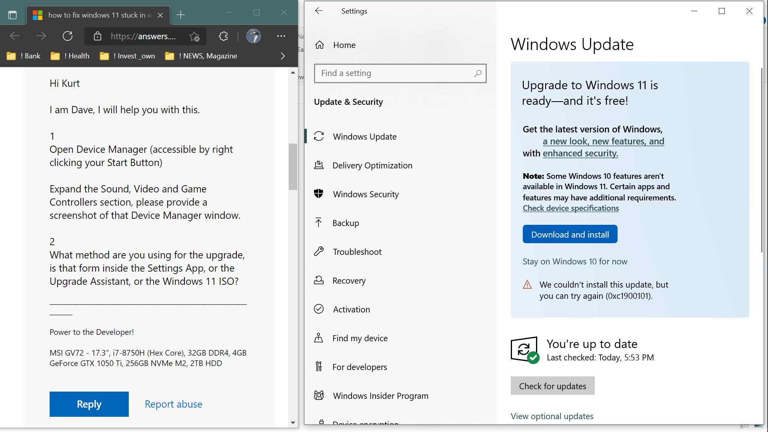Open the '! NEWS, Magazine' favorites folder

(x=201, y=56)
